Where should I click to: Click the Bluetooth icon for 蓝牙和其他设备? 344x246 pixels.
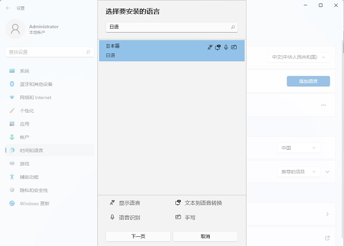12,84
